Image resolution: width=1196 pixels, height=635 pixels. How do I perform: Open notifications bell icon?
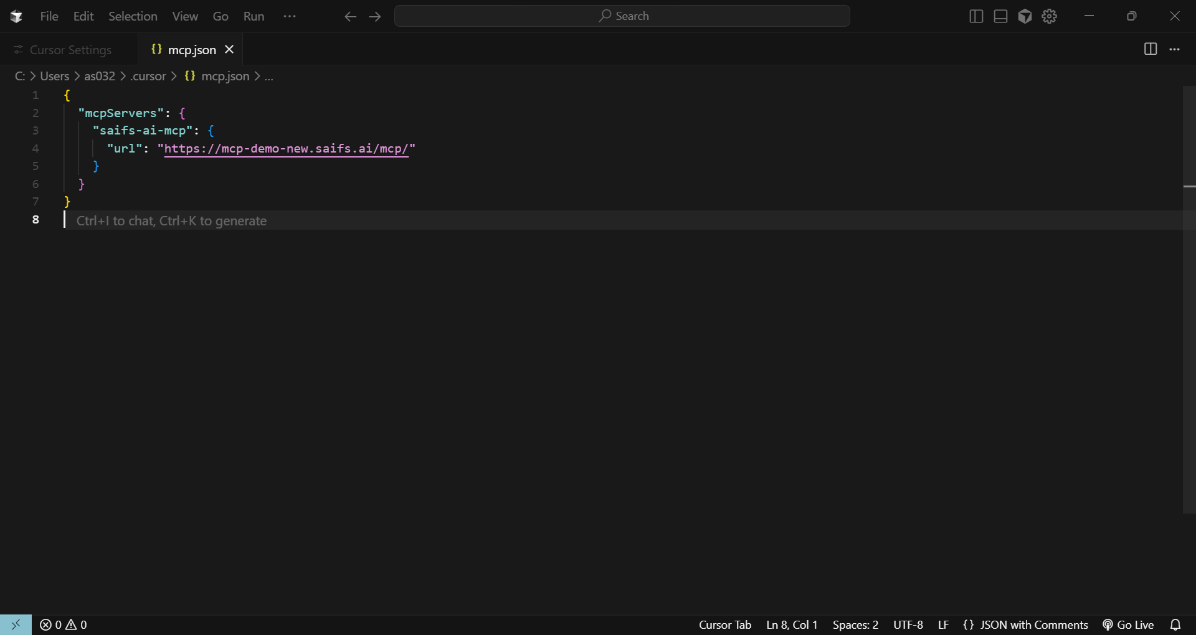(1175, 624)
